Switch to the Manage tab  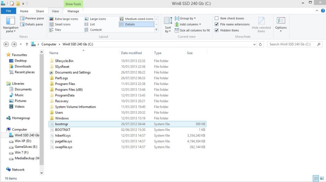coord(73,11)
